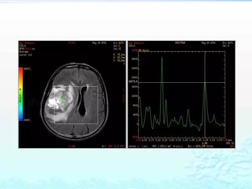Click the 18279.8 cursor value label
Viewport: 252px width, 189px height.
133,82
